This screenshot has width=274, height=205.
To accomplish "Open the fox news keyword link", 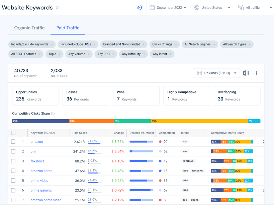I will point(37,161).
